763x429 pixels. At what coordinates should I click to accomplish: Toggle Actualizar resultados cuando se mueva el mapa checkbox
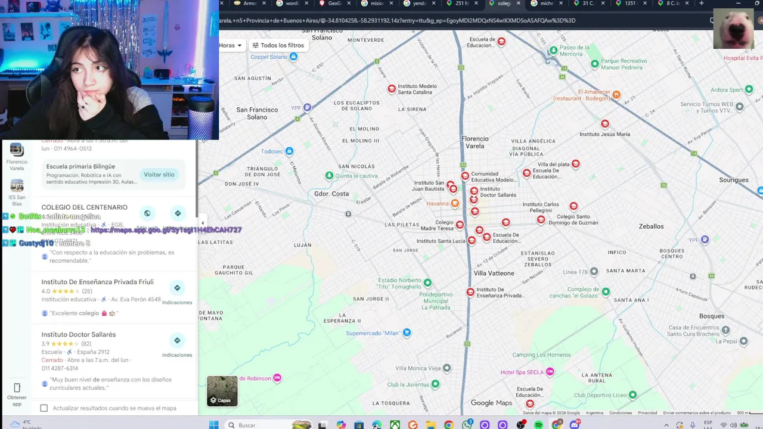coord(44,408)
